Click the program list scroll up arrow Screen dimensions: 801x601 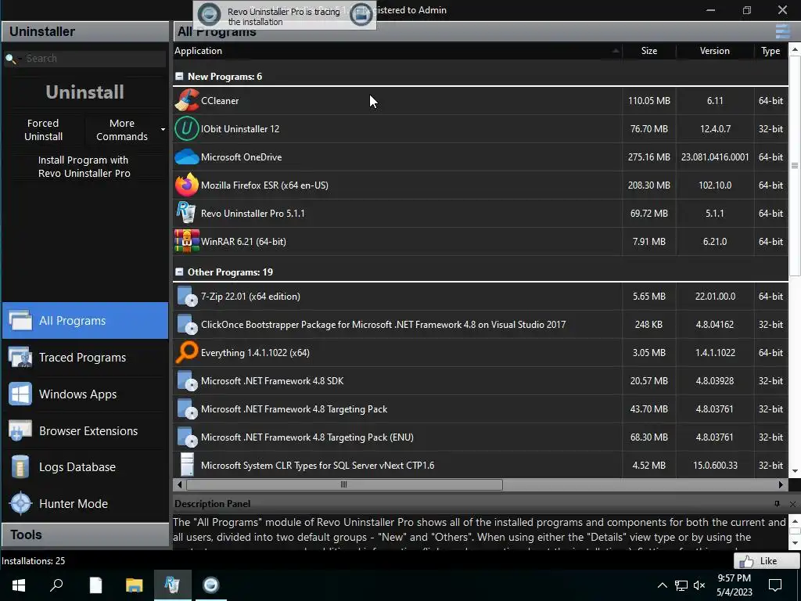click(795, 49)
